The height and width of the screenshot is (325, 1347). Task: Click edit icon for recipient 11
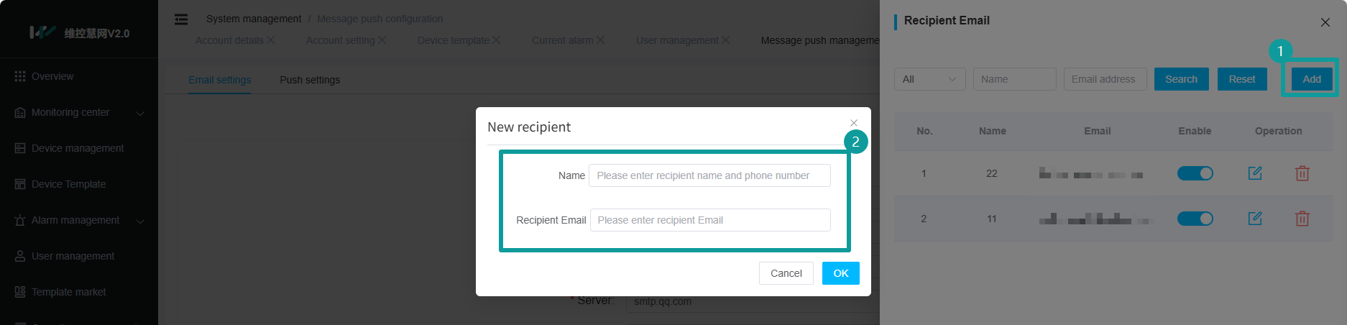pyautogui.click(x=1255, y=219)
